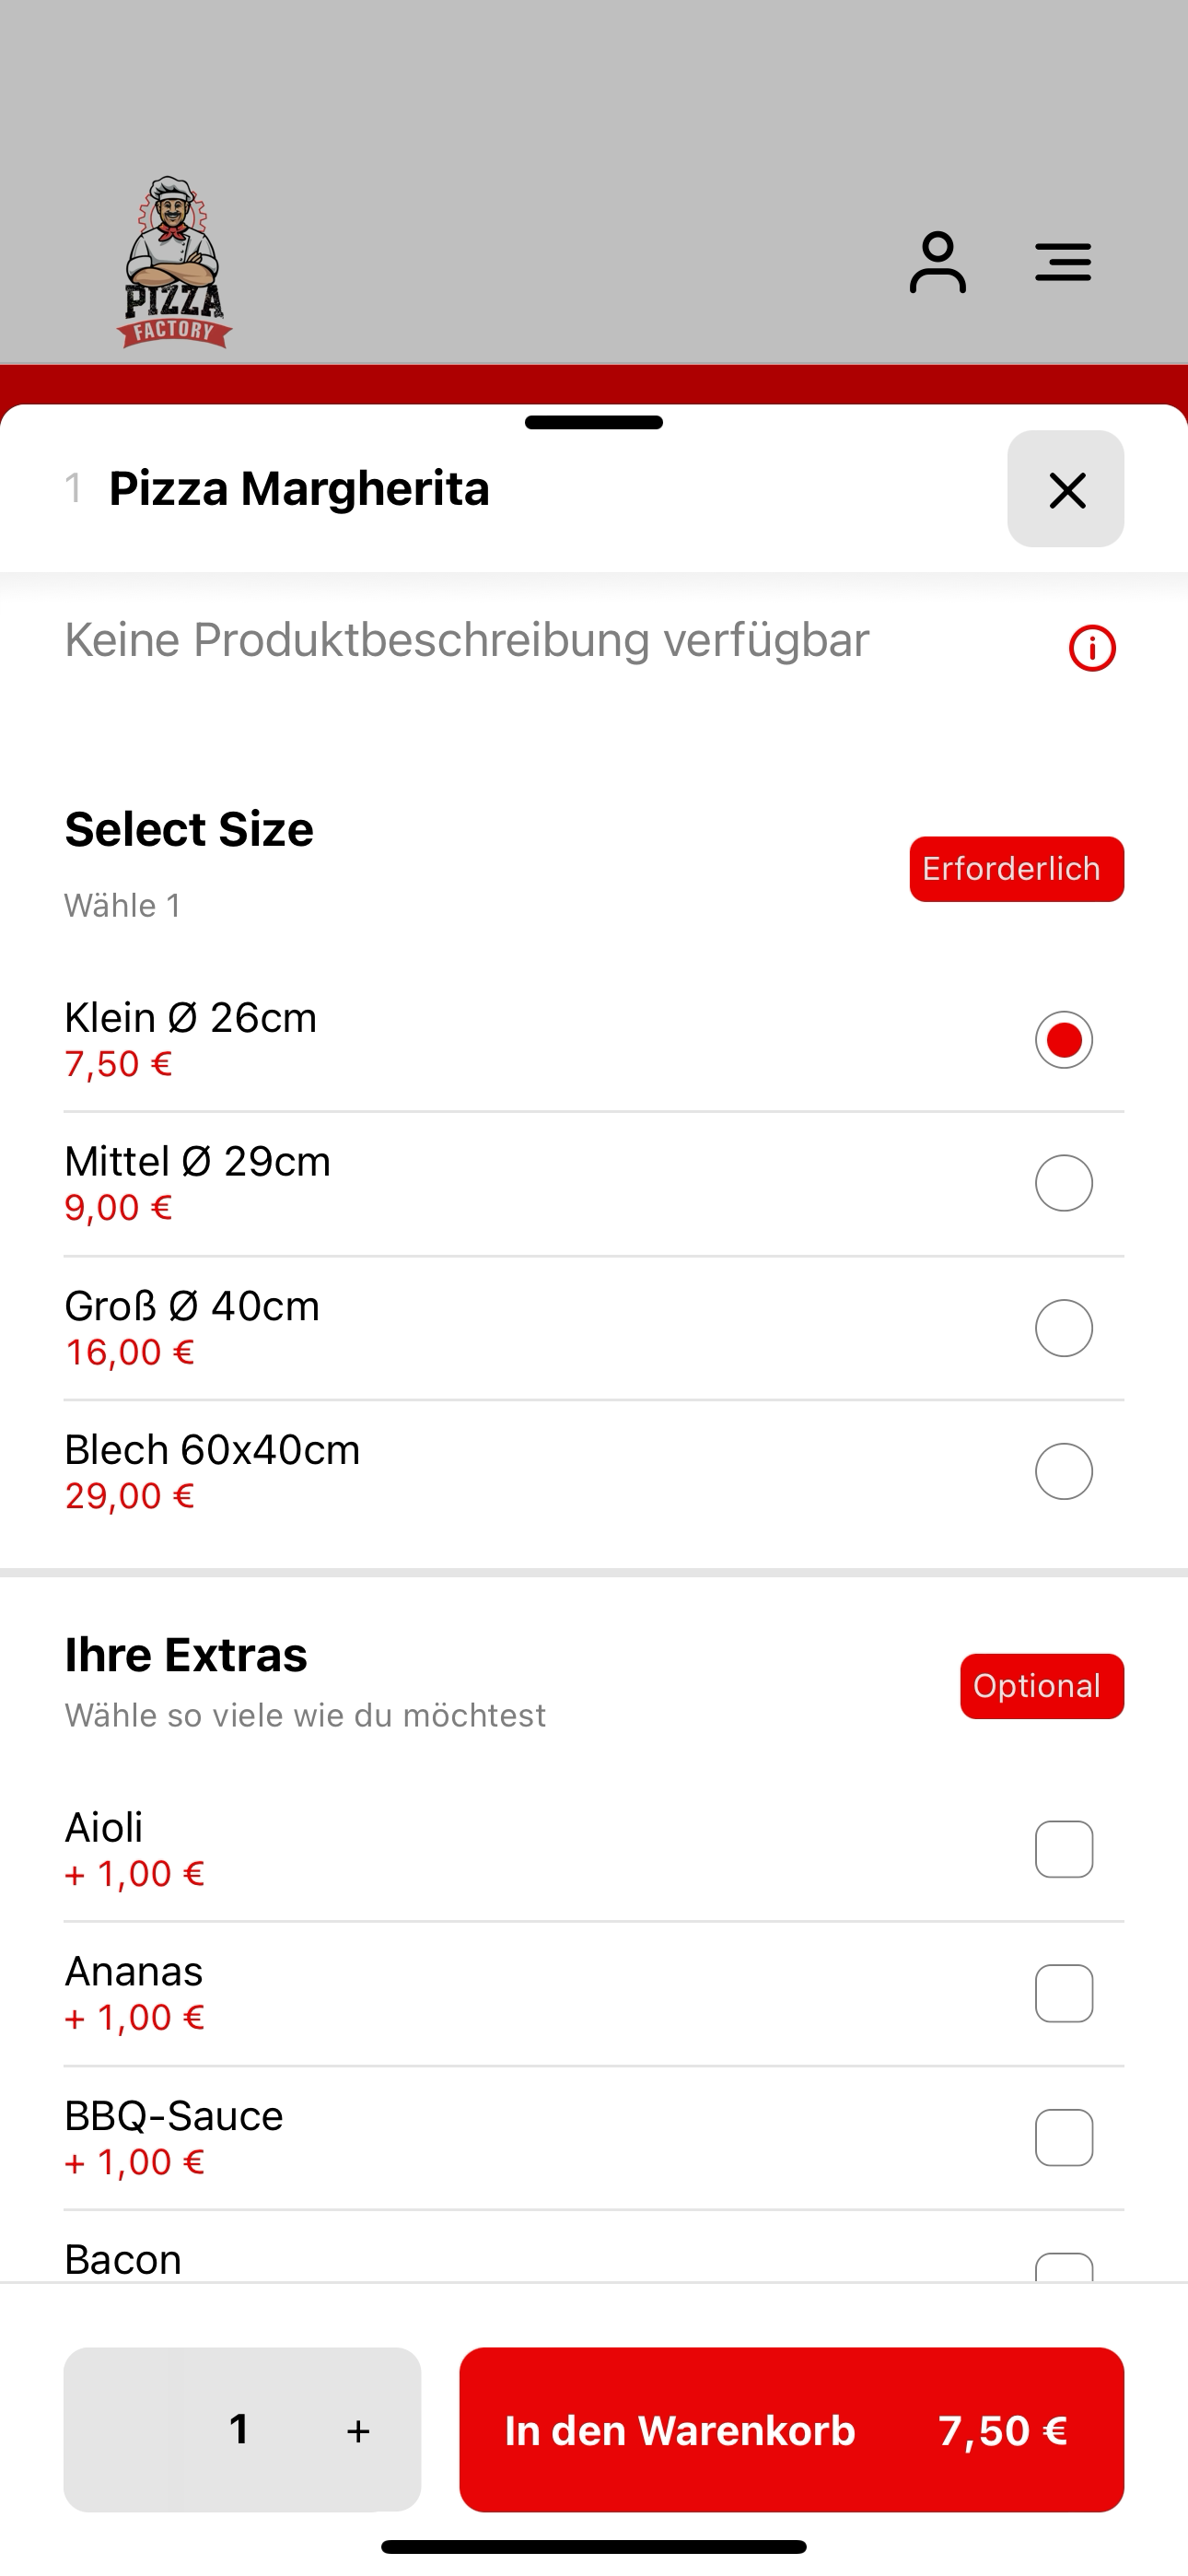The image size is (1188, 2576).
Task: Select Mittel Ø 29cm size
Action: tap(1064, 1184)
